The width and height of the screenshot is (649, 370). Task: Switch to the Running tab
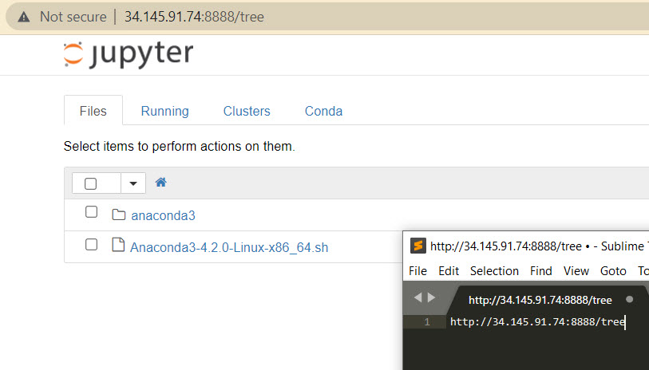tap(164, 111)
